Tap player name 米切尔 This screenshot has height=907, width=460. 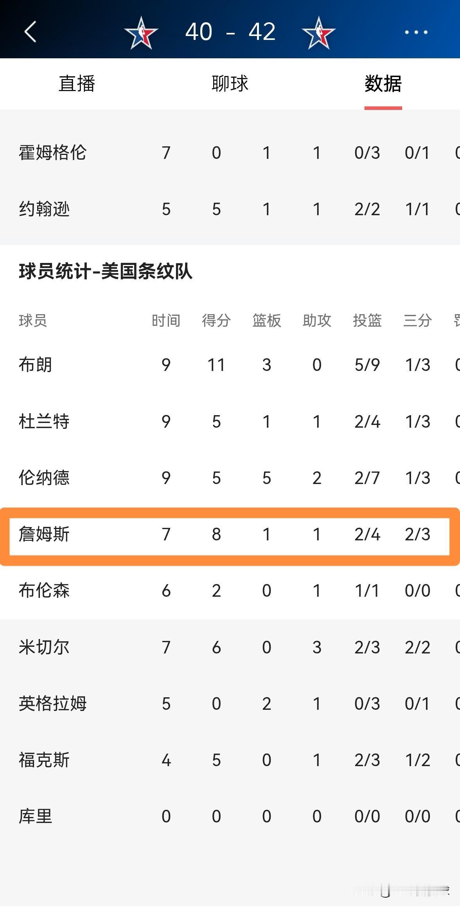click(44, 648)
